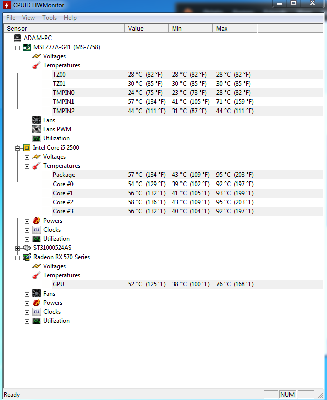This screenshot has height=400, width=327.
Task: Select the Core #1 row
Action: click(x=188, y=193)
